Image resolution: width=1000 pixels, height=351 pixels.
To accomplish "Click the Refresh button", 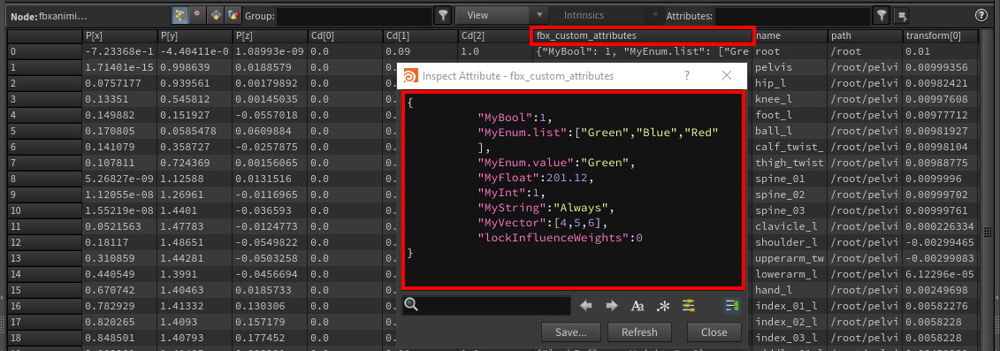I will tap(639, 332).
